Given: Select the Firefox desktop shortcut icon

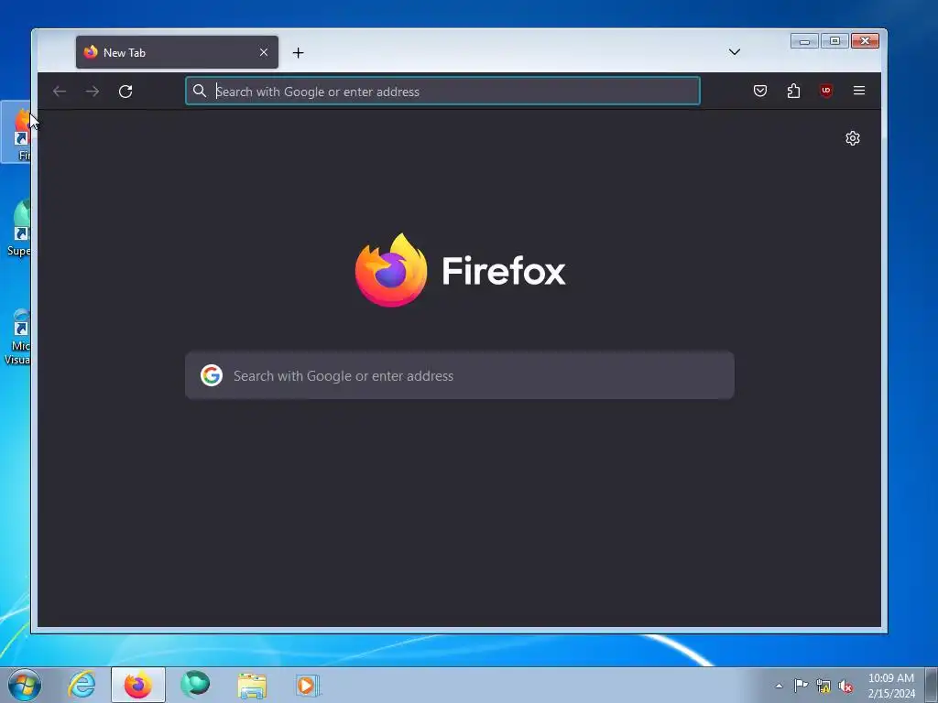Looking at the screenshot, I should (x=16, y=132).
